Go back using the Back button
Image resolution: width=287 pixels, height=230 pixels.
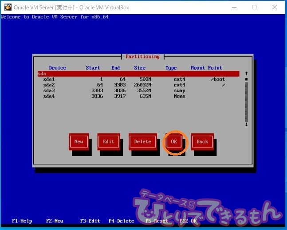tap(202, 142)
